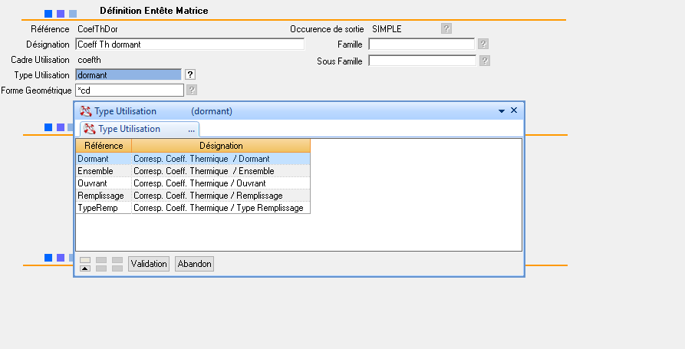This screenshot has height=349, width=685.
Task: Close the Type Utilisation popup window
Action: 514,110
